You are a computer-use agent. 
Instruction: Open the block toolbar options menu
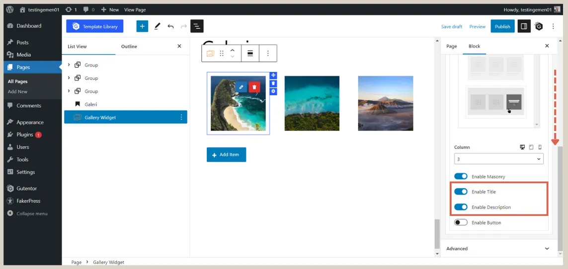pyautogui.click(x=268, y=54)
